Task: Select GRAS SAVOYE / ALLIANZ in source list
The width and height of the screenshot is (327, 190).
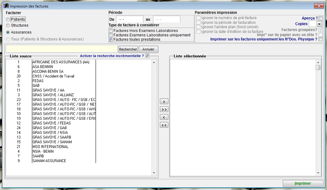Action: coord(53,95)
